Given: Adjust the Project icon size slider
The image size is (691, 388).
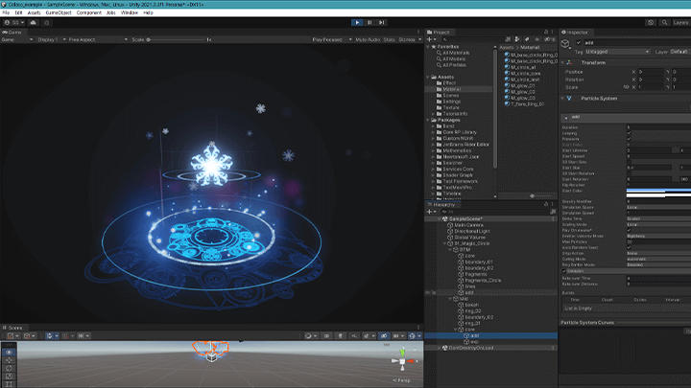Looking at the screenshot, I should (540, 195).
